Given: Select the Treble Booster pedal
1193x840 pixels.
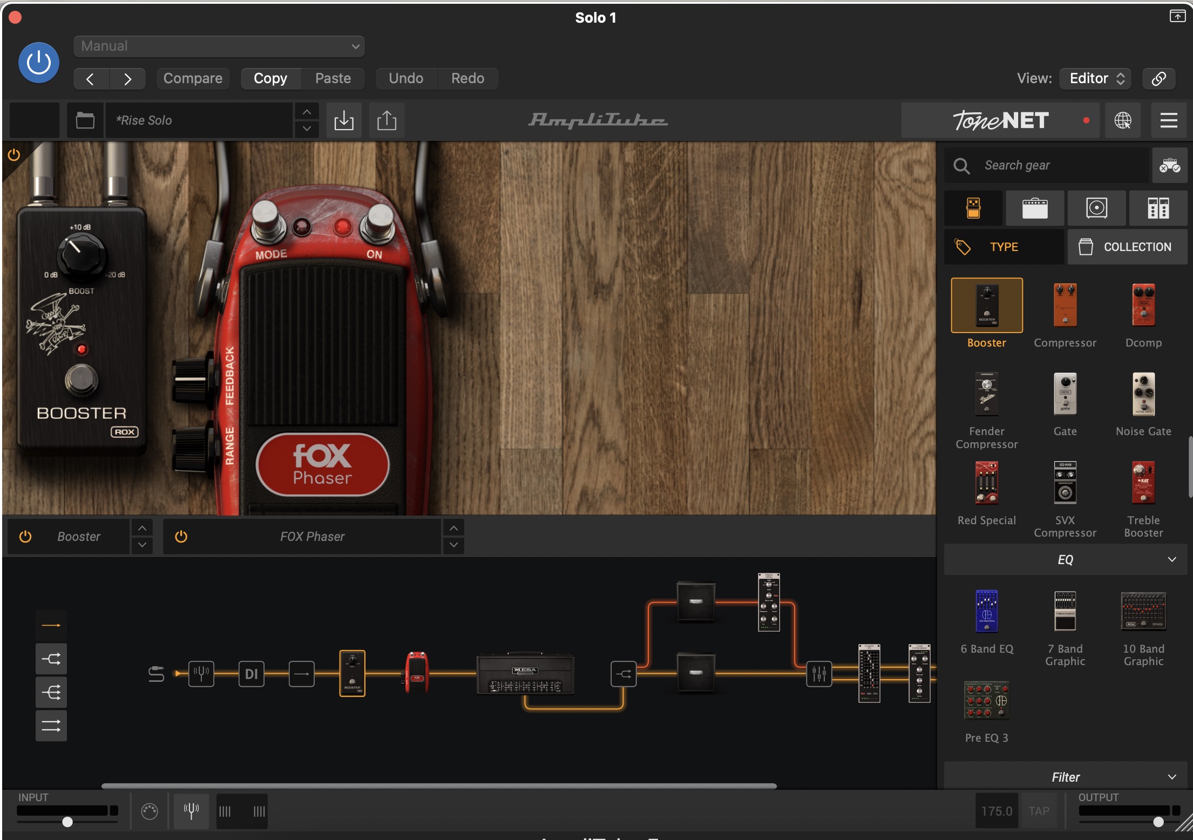Looking at the screenshot, I should (x=1143, y=483).
